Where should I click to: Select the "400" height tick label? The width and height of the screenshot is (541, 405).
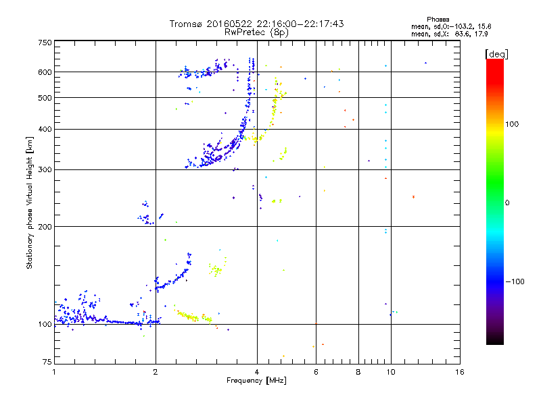45,129
